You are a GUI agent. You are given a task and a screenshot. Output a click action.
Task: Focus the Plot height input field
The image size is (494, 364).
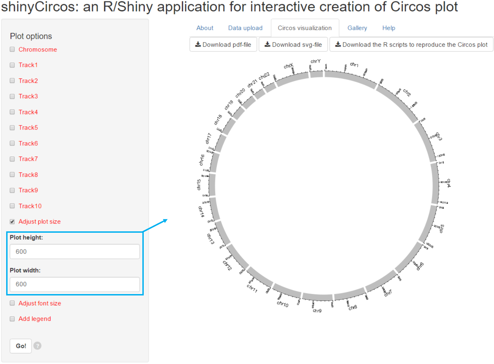tap(75, 252)
